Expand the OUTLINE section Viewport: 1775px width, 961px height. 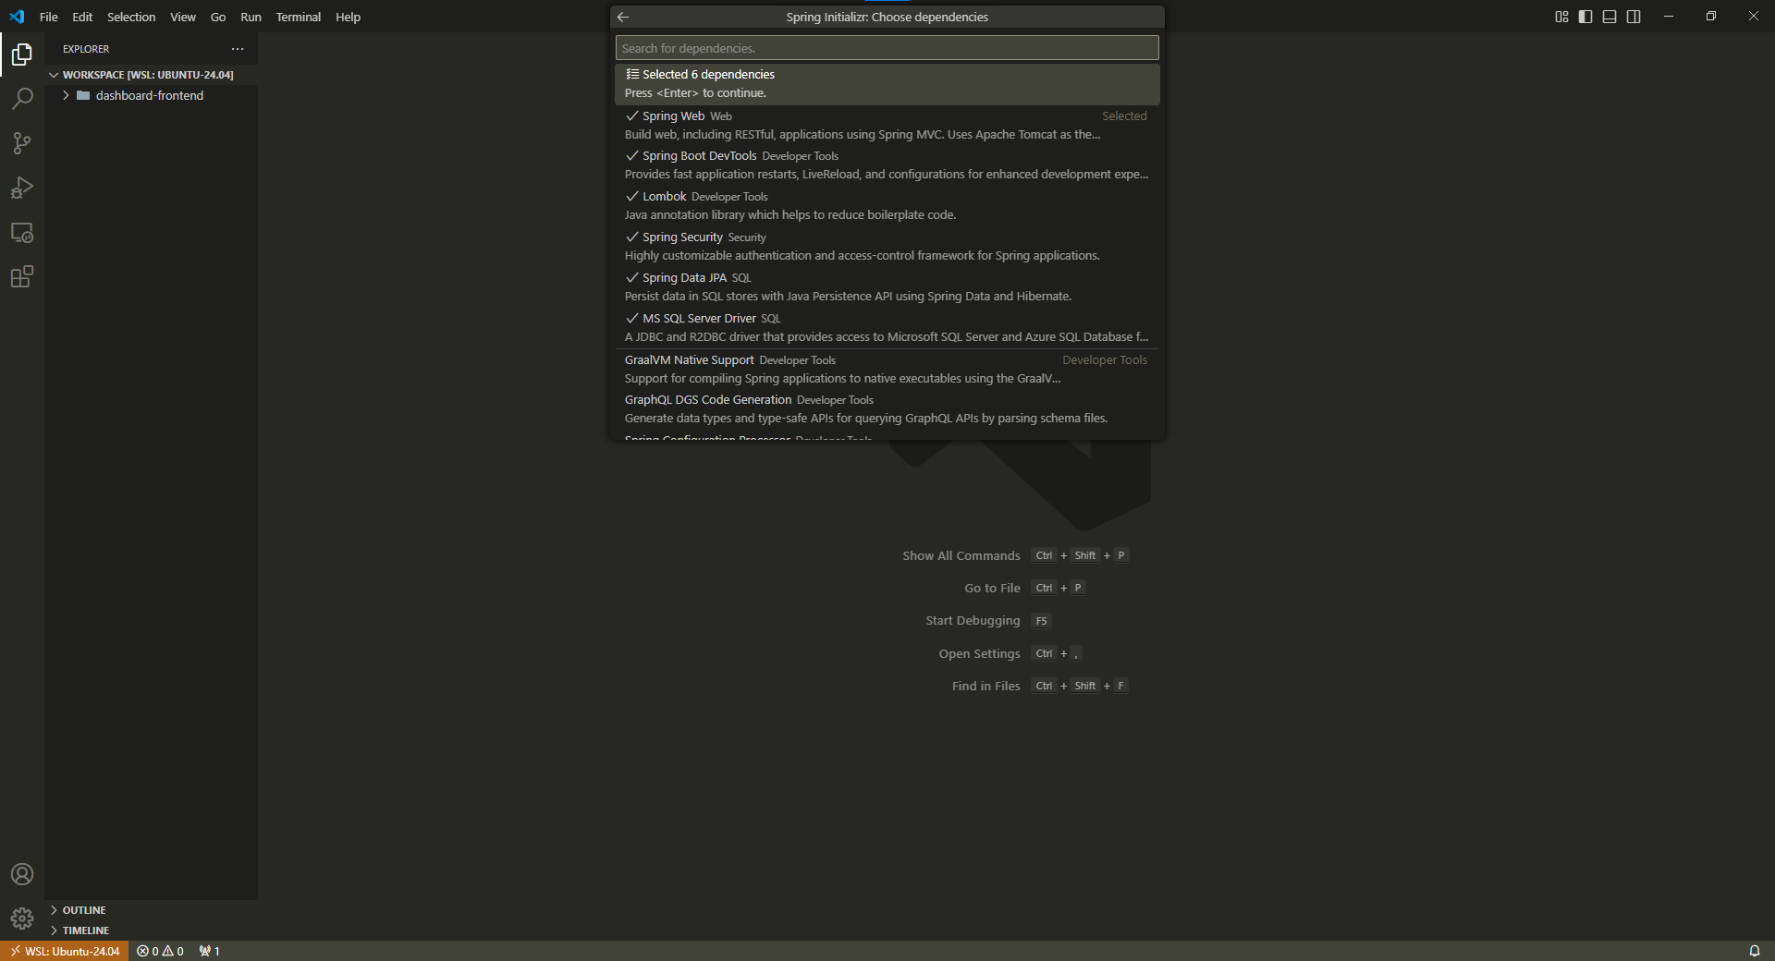(152, 910)
